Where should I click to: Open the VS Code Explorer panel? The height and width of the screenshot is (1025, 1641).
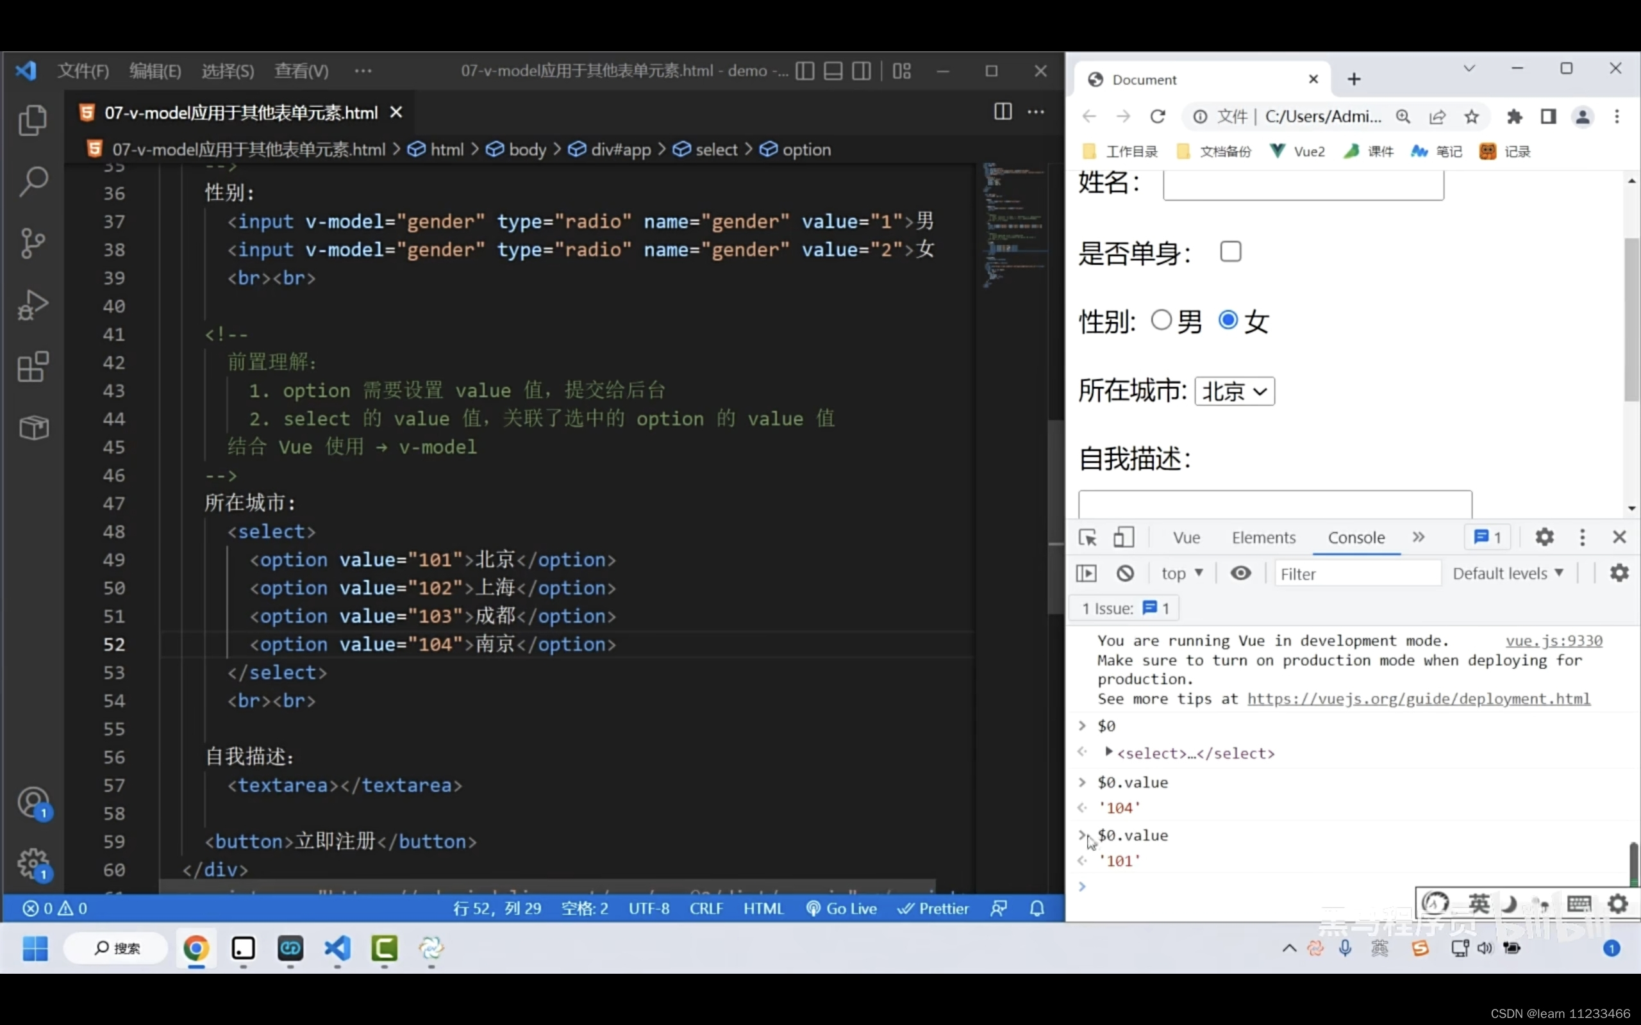[33, 120]
